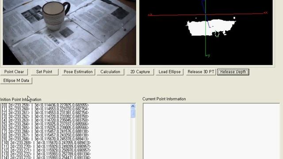Select row [1] 2d<233,260> in the list
Viewport: 283px width, 159px height.
(x=45, y=109)
